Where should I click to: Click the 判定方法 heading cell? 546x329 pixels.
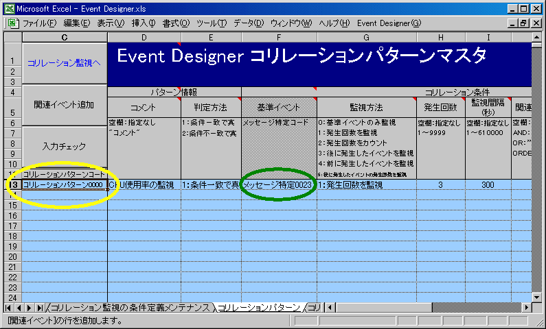[211, 108]
